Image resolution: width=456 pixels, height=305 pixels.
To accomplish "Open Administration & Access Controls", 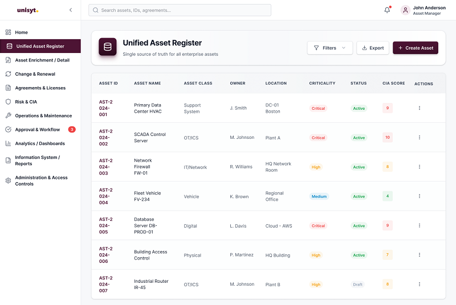I will 40,180.
